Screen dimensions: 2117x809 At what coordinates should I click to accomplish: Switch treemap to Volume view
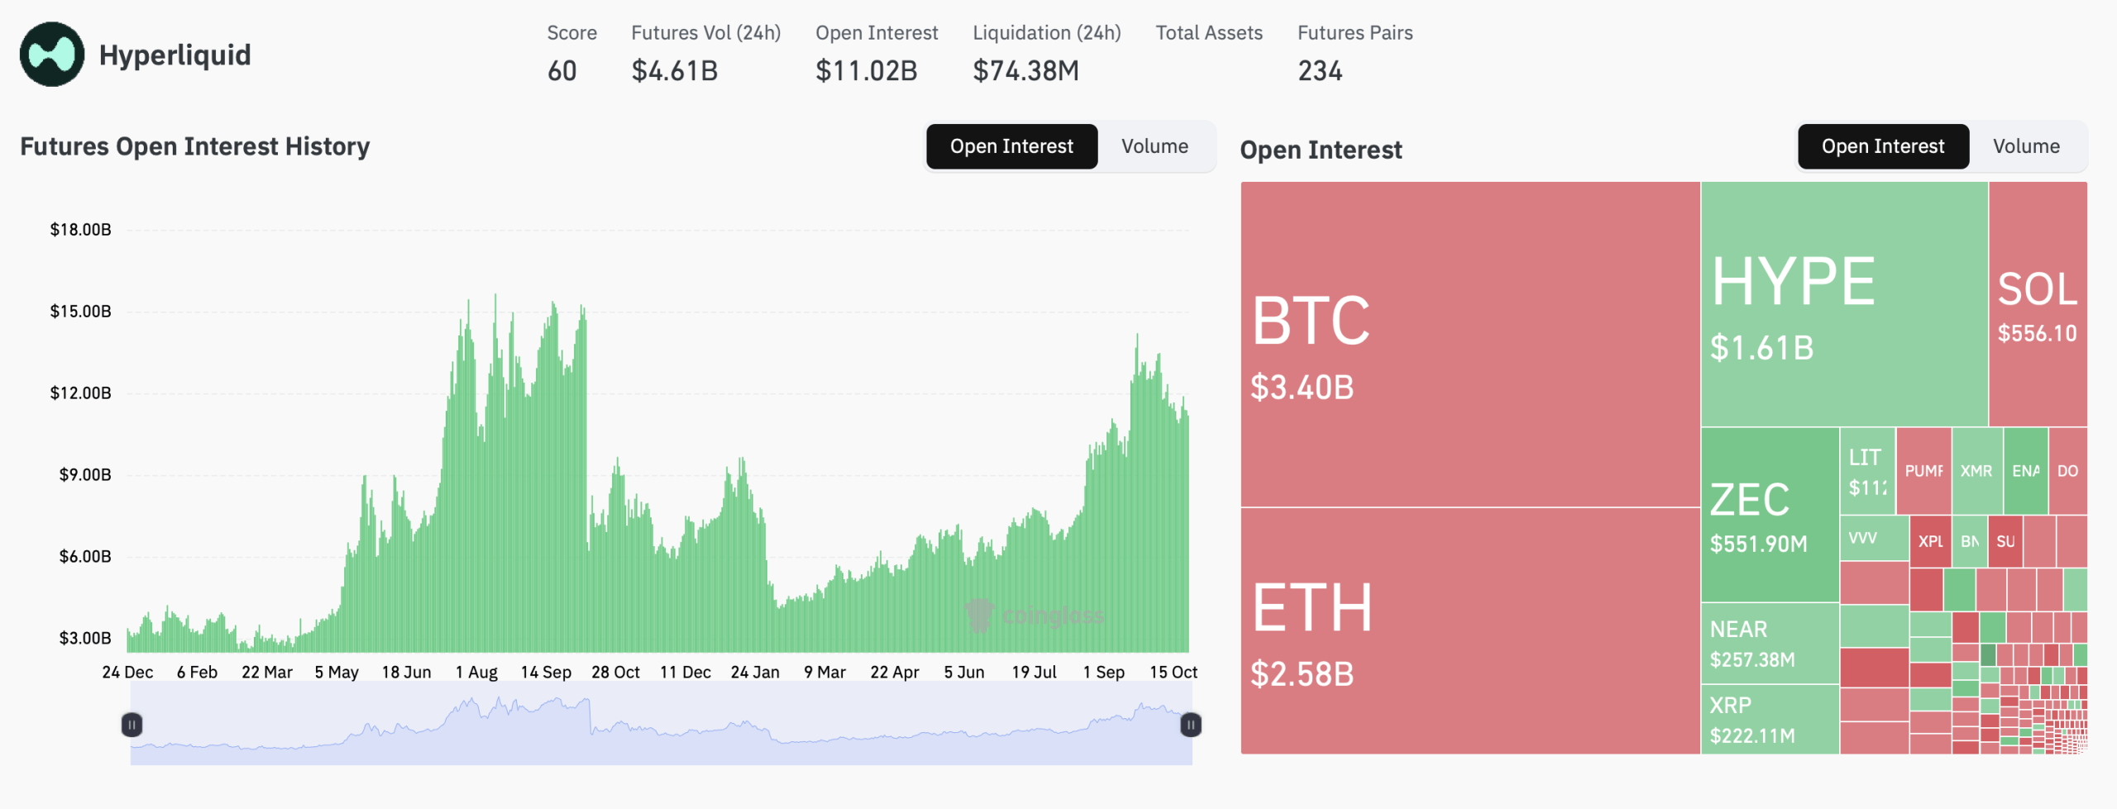pyautogui.click(x=2026, y=147)
